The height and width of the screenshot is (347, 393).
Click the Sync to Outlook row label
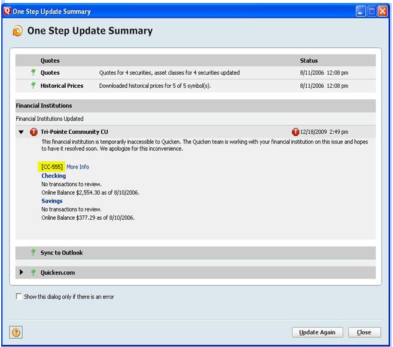point(62,253)
